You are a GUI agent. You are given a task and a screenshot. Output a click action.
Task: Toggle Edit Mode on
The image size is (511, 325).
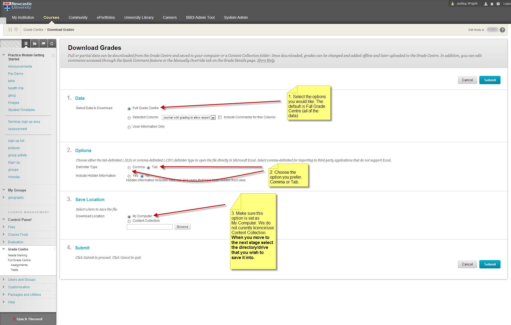coord(492,30)
